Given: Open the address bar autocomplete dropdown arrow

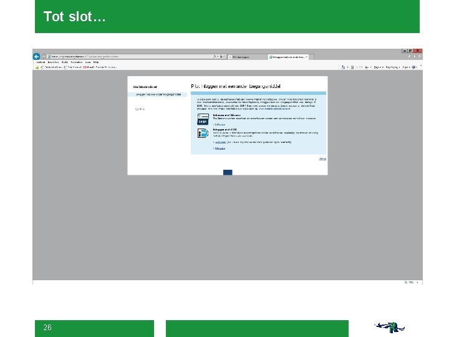Looking at the screenshot, I should point(218,57).
